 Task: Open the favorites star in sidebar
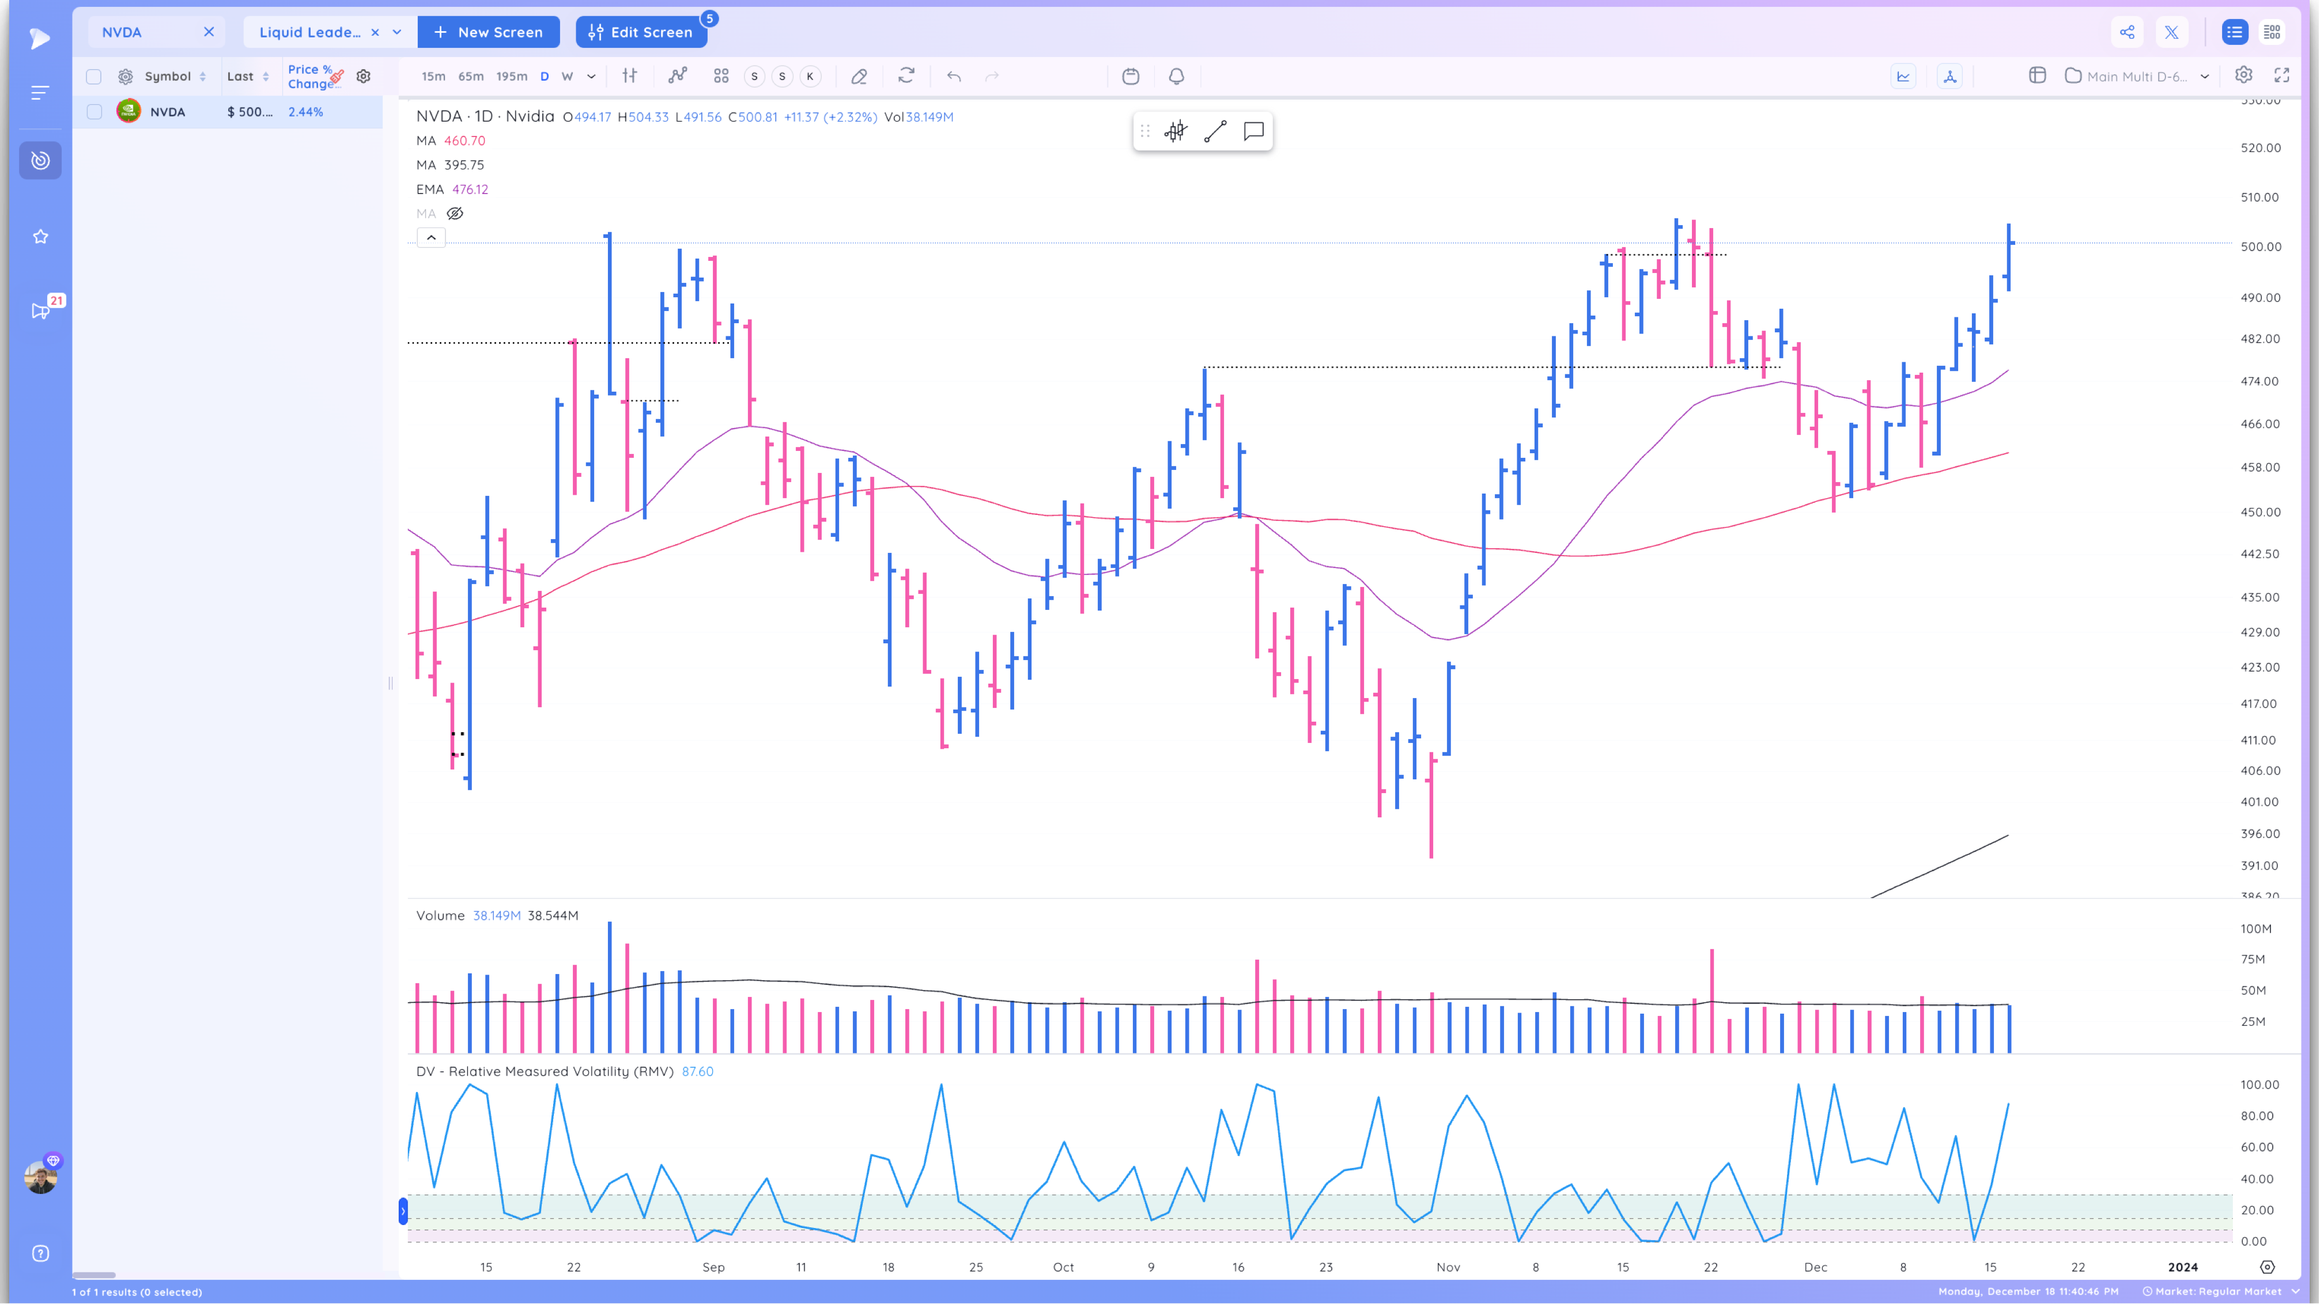coord(40,237)
